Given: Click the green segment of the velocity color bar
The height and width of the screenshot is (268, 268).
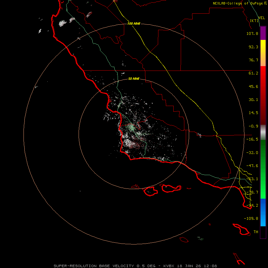Looking at the screenshot, I should click(x=263, y=169).
